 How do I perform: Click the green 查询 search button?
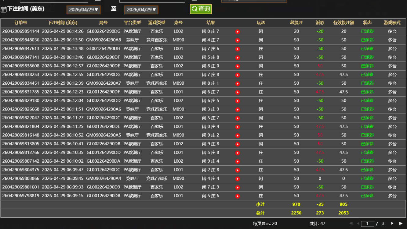201,9
